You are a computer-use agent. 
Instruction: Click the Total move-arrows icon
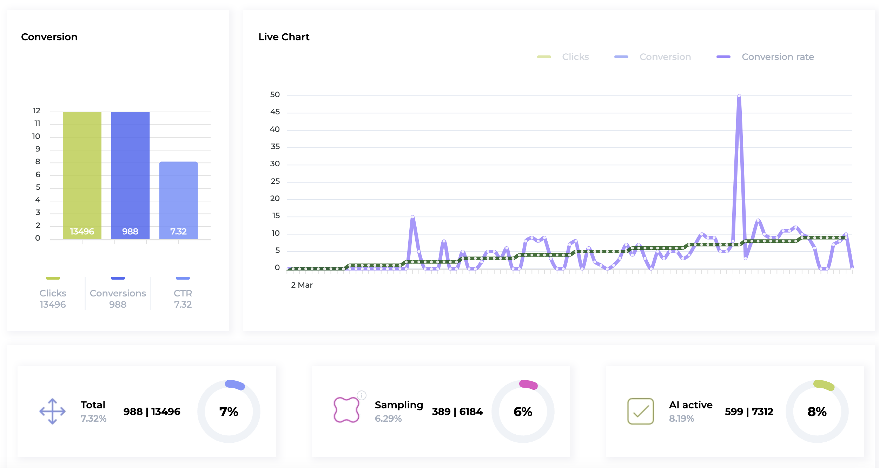(x=52, y=411)
